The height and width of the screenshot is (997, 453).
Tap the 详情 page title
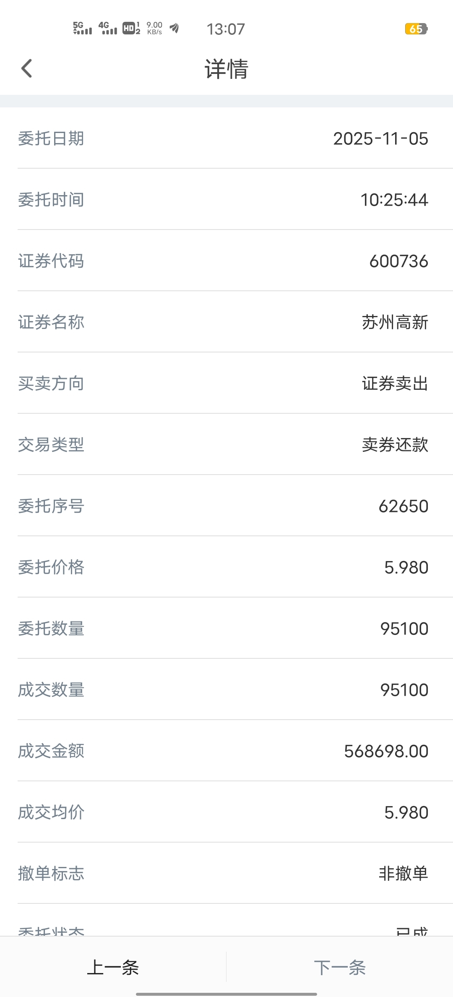coord(226,69)
